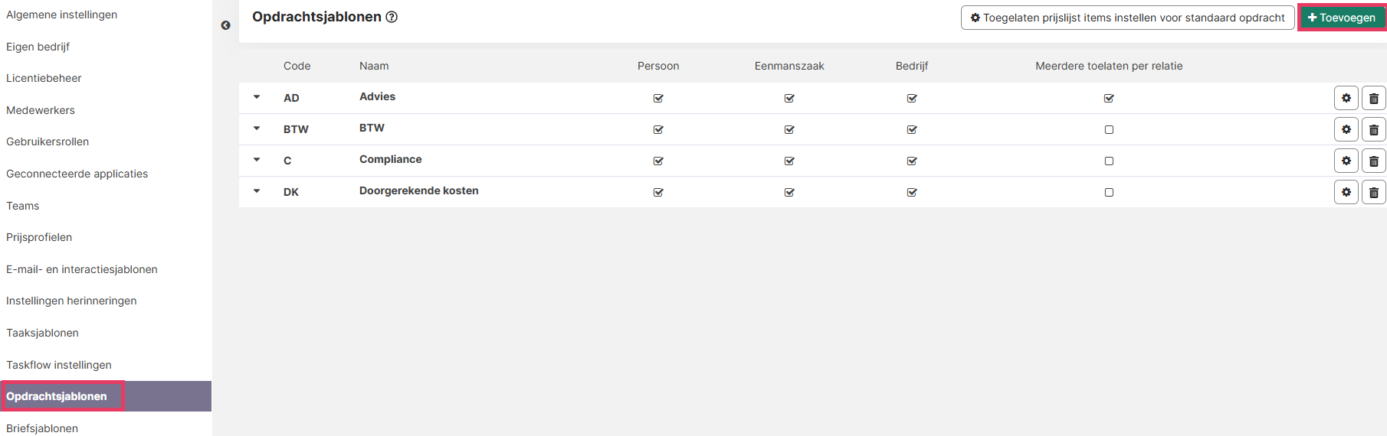Toggle Bedrijf checkbox for BTW
Screen dimensions: 1387x436
coord(912,129)
